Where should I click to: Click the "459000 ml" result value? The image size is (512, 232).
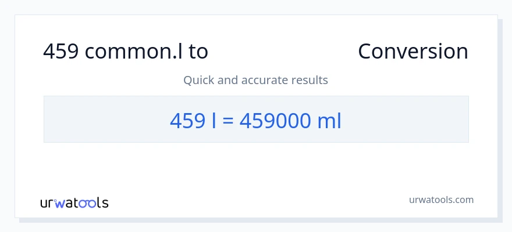click(290, 121)
